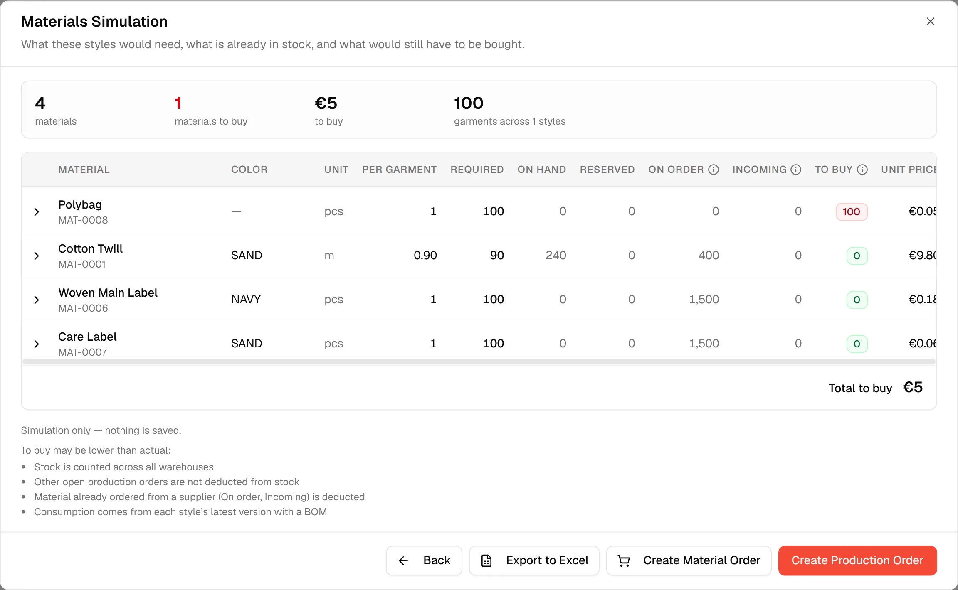Click the green 0 to-buy badge for Woven Main Label
958x590 pixels.
[857, 300]
